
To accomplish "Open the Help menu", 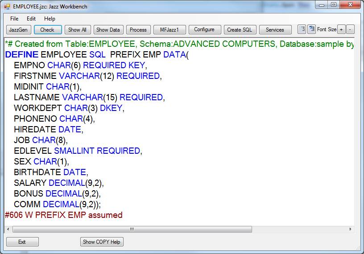I will tap(50, 19).
